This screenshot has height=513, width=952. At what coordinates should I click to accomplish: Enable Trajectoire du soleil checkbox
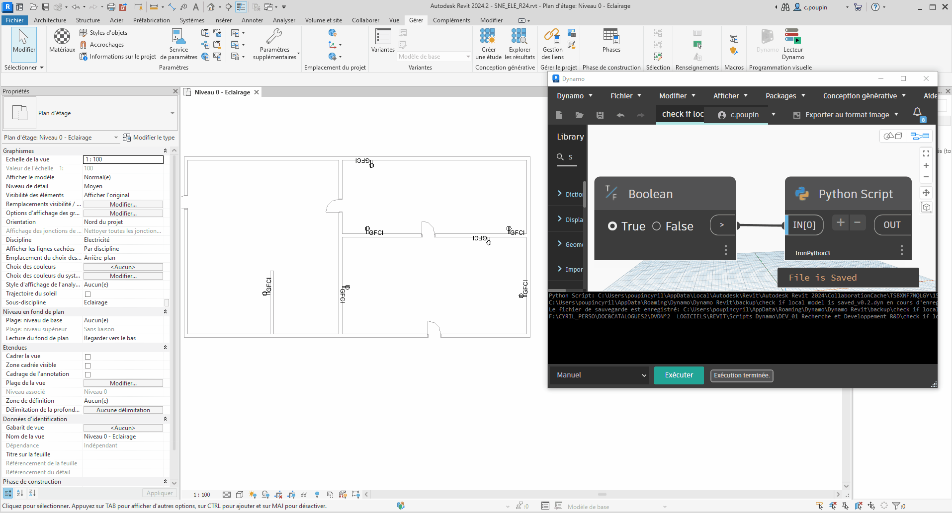pos(88,294)
